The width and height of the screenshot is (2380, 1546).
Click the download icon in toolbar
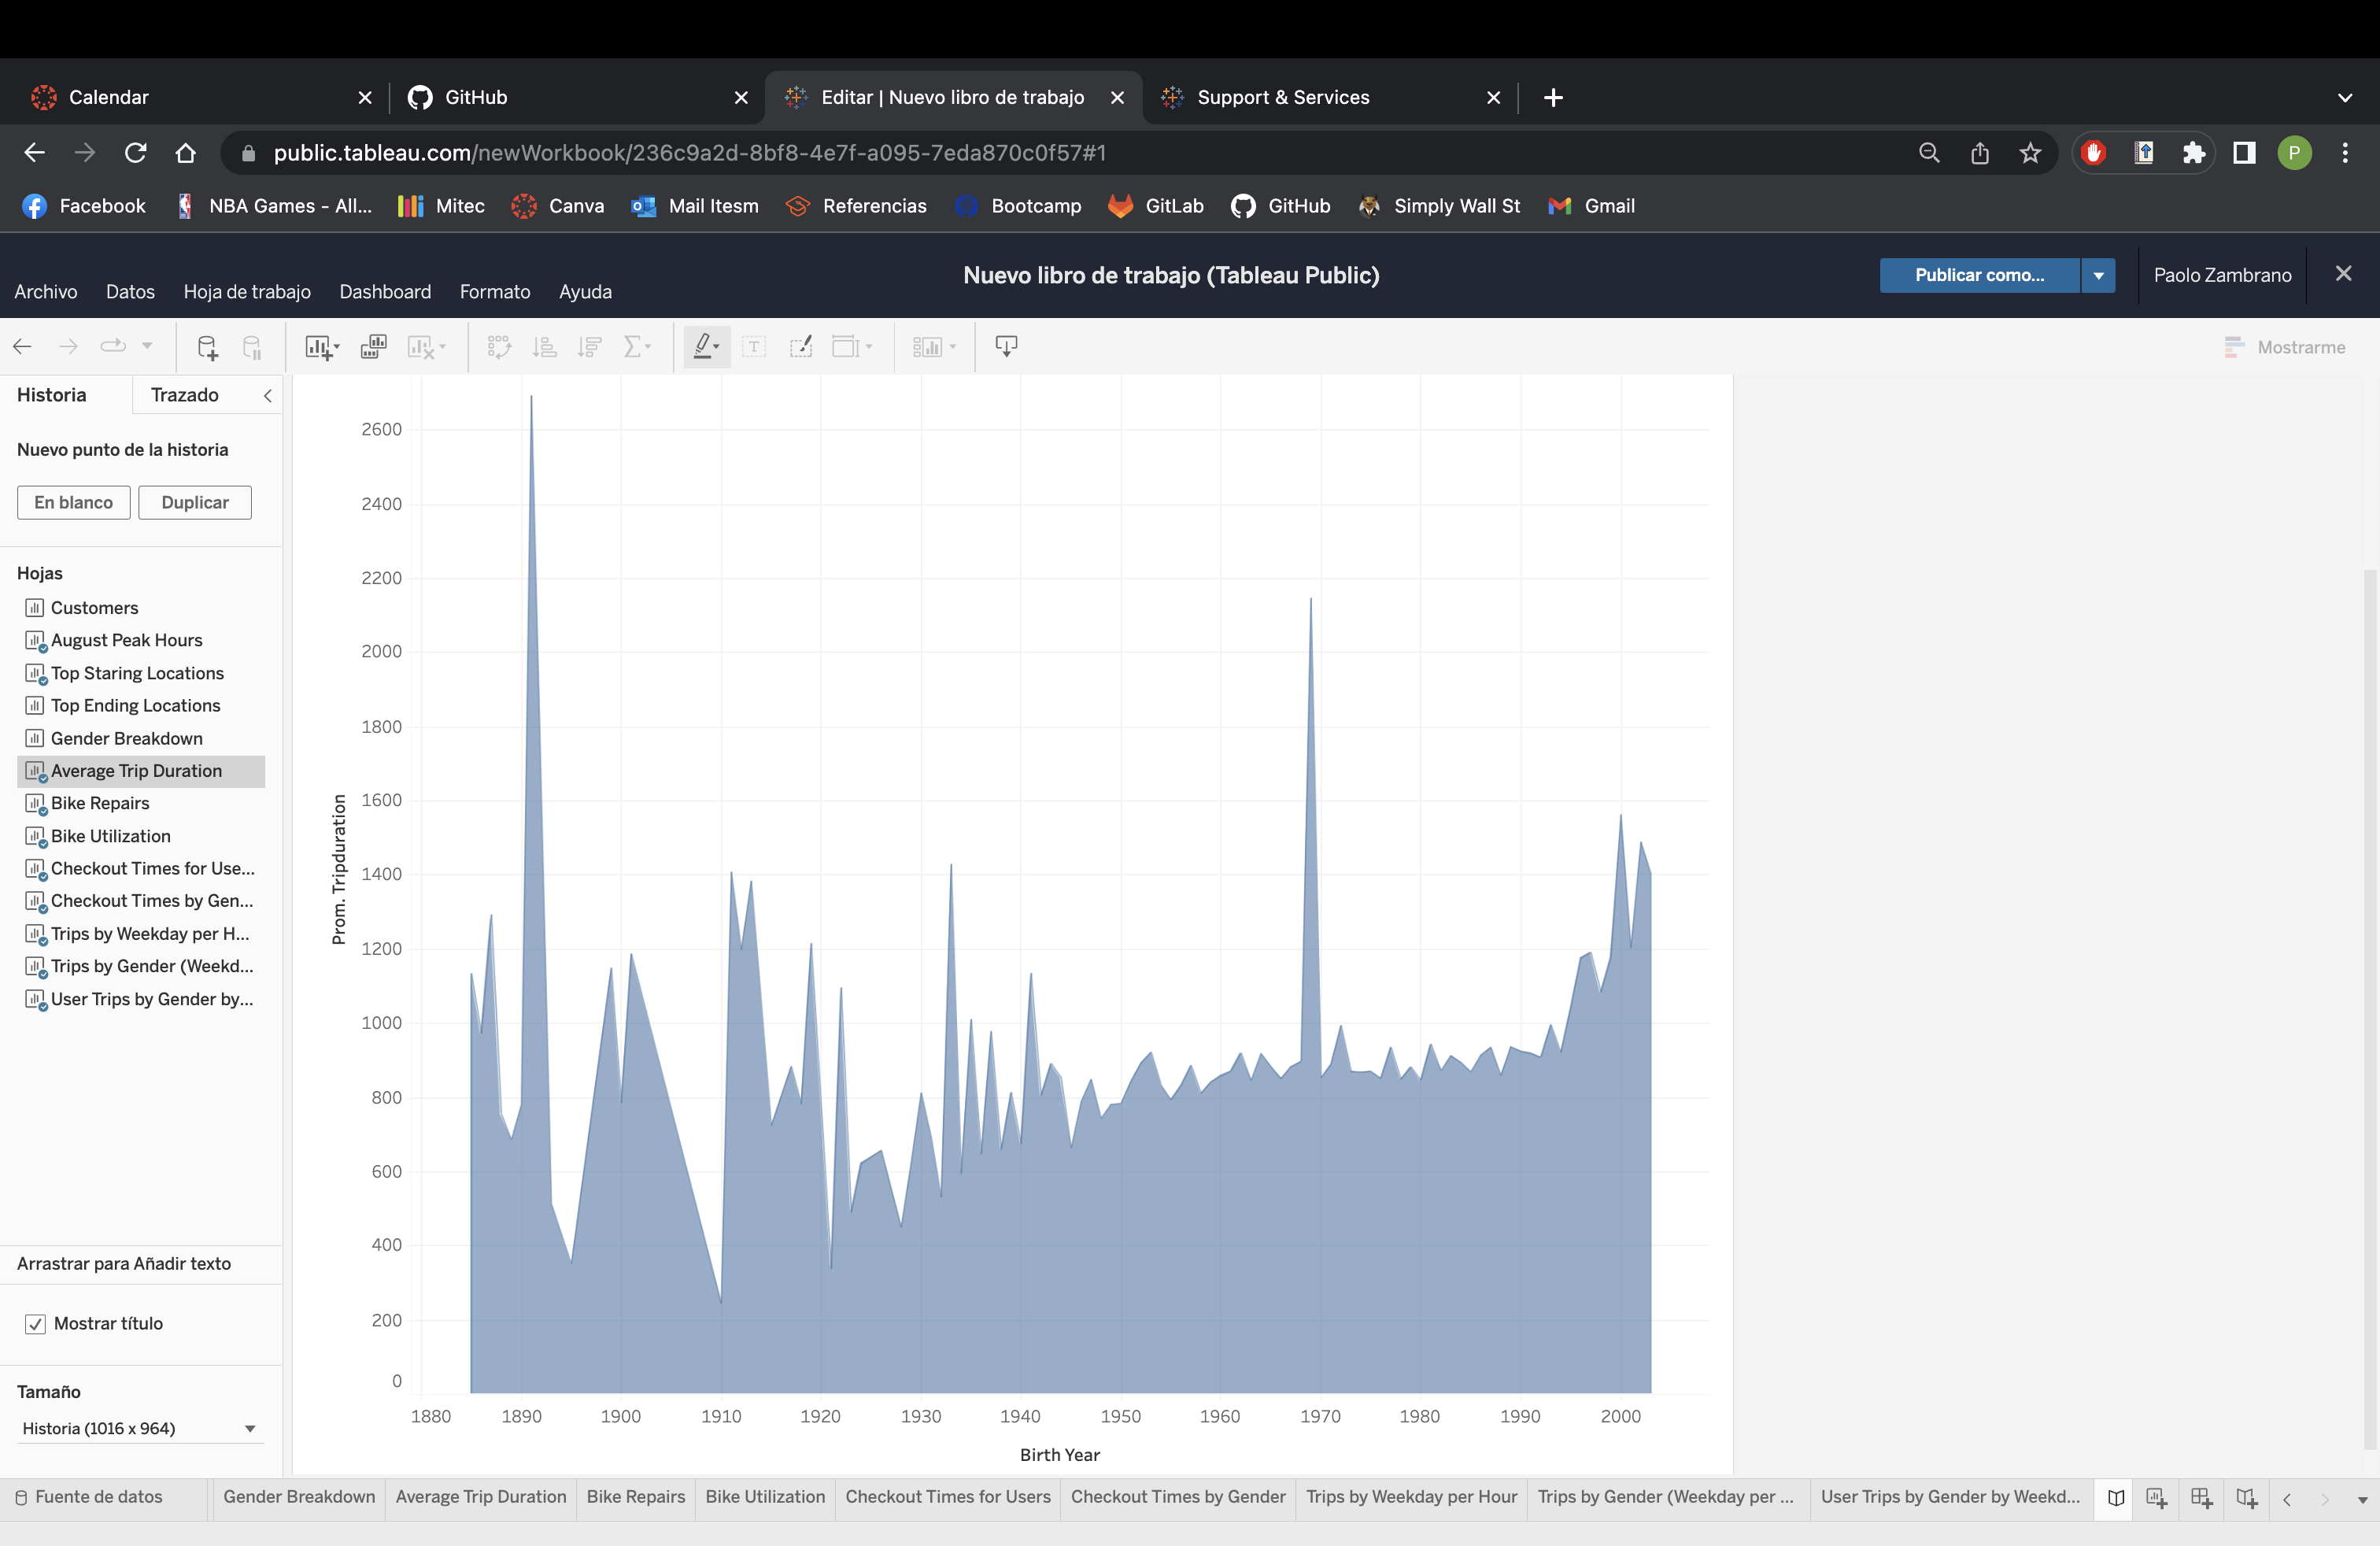[1006, 346]
